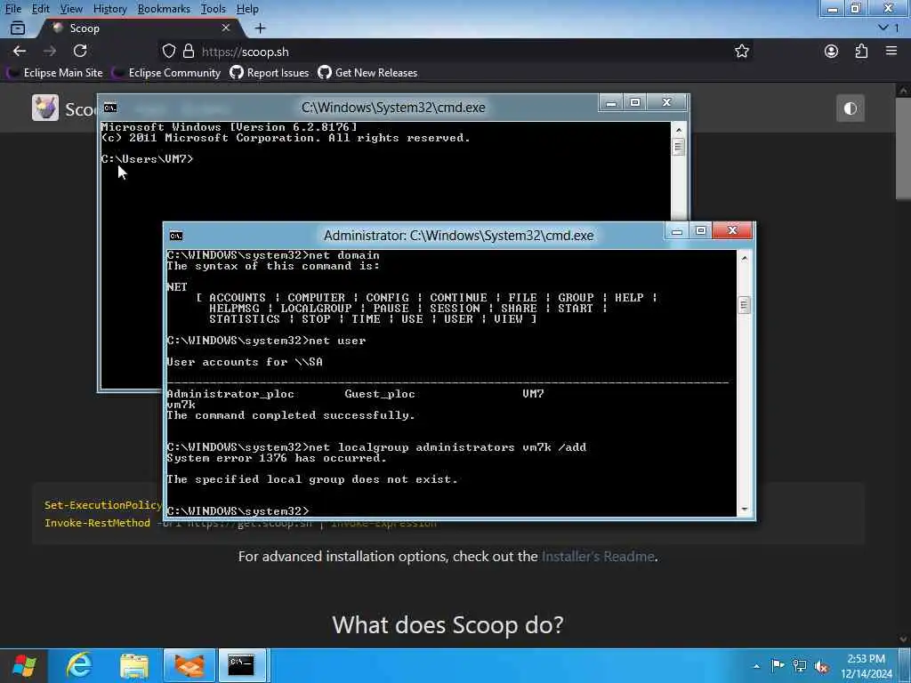Click 'System error 1376 has occurred.' line
Screen dimensions: 911x683
coord(277,458)
